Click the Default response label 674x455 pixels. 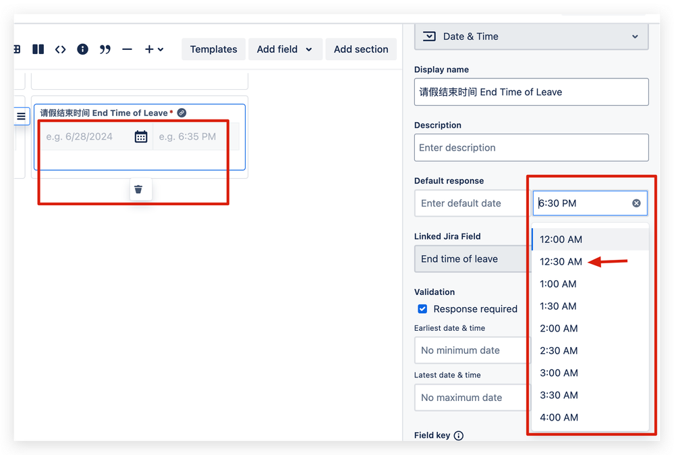coord(449,181)
